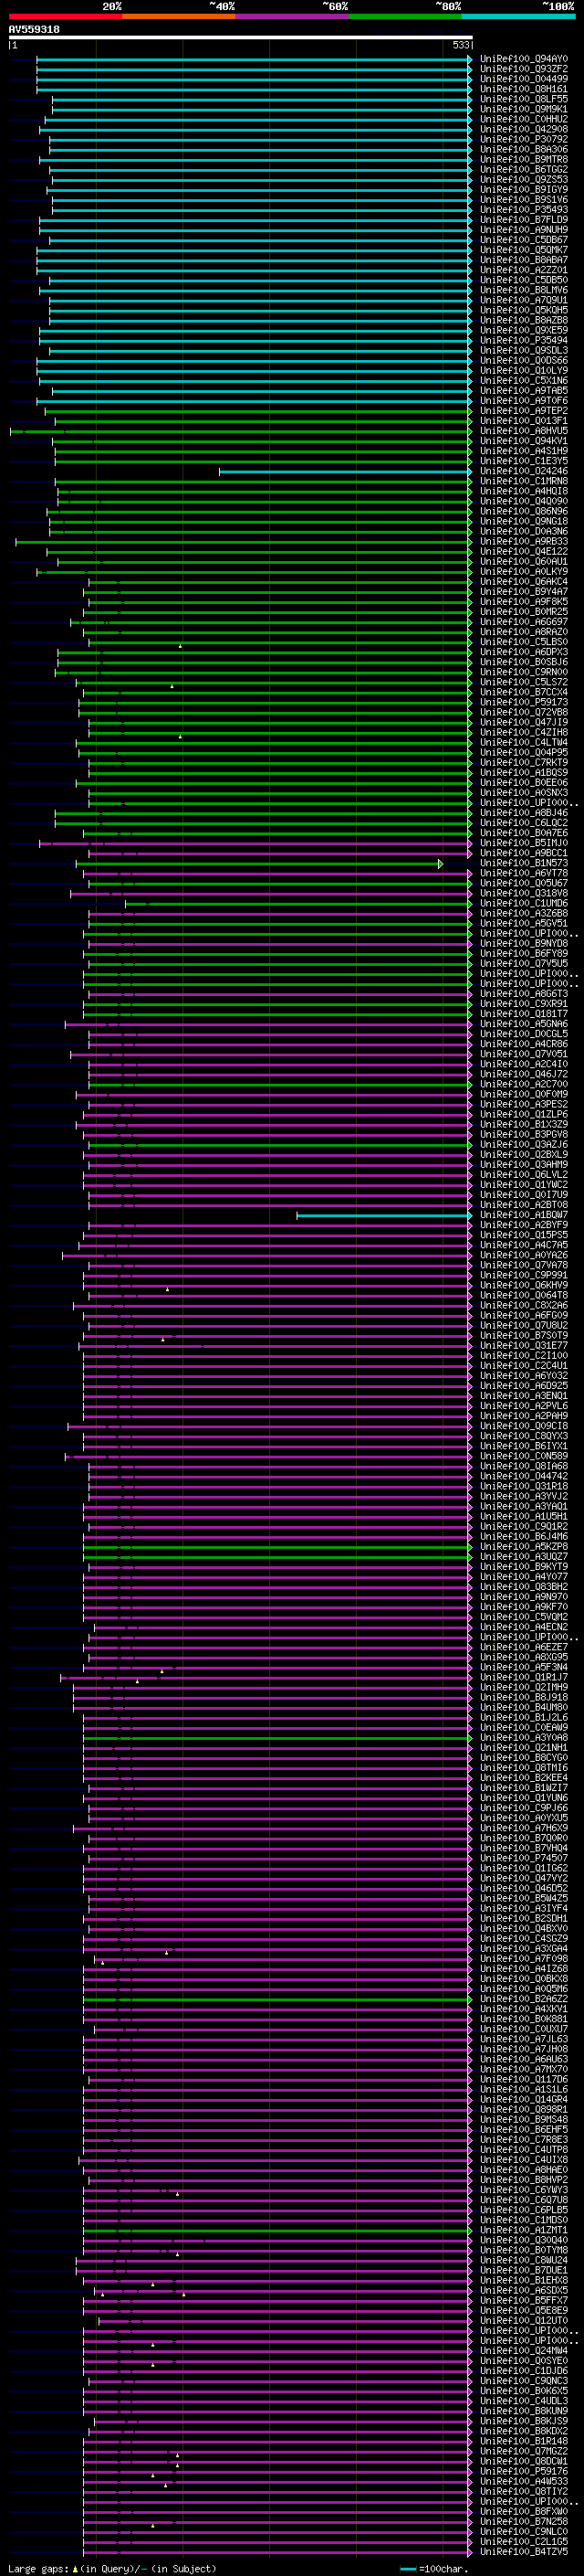Select the UniRef100_Q8H161 label
584x2576 pixels.
[524, 89]
